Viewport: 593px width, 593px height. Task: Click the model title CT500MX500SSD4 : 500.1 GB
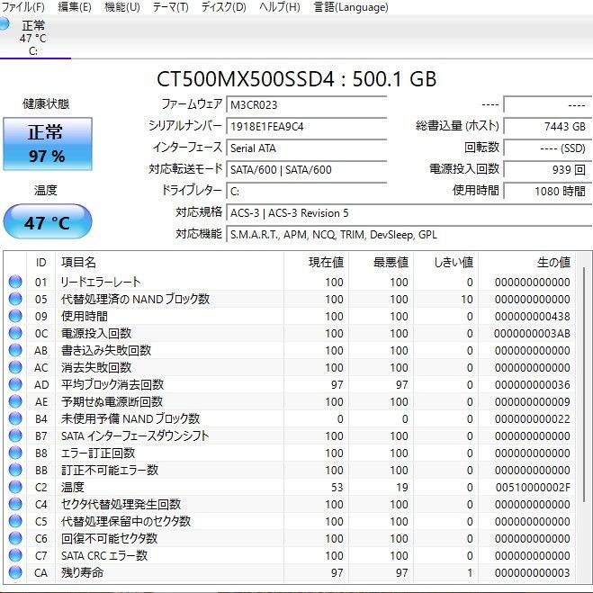(x=297, y=79)
